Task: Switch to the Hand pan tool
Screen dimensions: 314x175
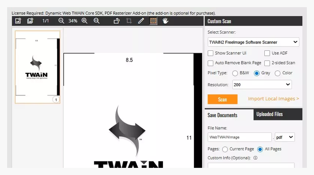Action: click(165, 21)
